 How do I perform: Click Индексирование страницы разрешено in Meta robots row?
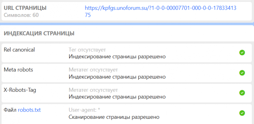point(117,77)
